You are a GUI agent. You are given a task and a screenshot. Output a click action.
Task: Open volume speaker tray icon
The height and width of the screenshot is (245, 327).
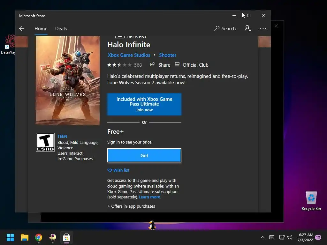click(x=290, y=237)
